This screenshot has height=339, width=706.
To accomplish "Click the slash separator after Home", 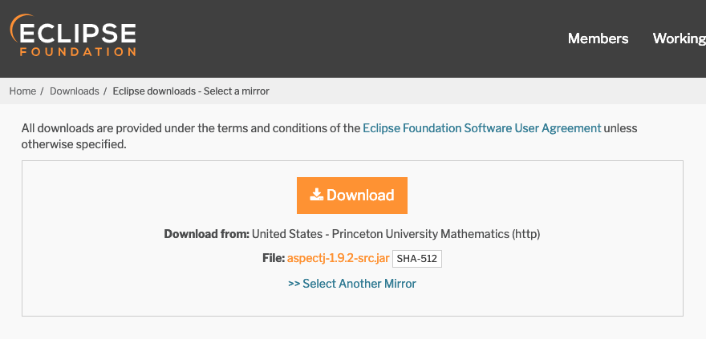I will tap(43, 91).
